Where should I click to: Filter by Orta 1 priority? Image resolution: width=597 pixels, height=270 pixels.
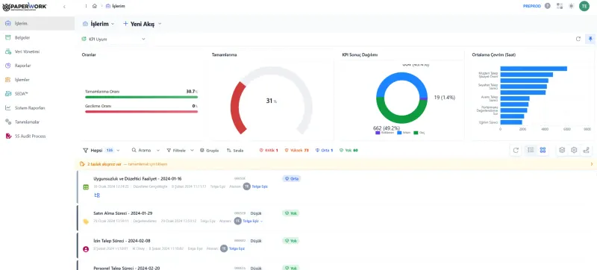click(x=324, y=150)
